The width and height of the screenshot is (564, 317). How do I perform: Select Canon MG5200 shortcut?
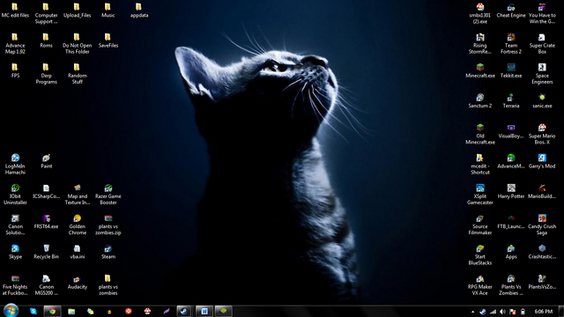click(46, 285)
